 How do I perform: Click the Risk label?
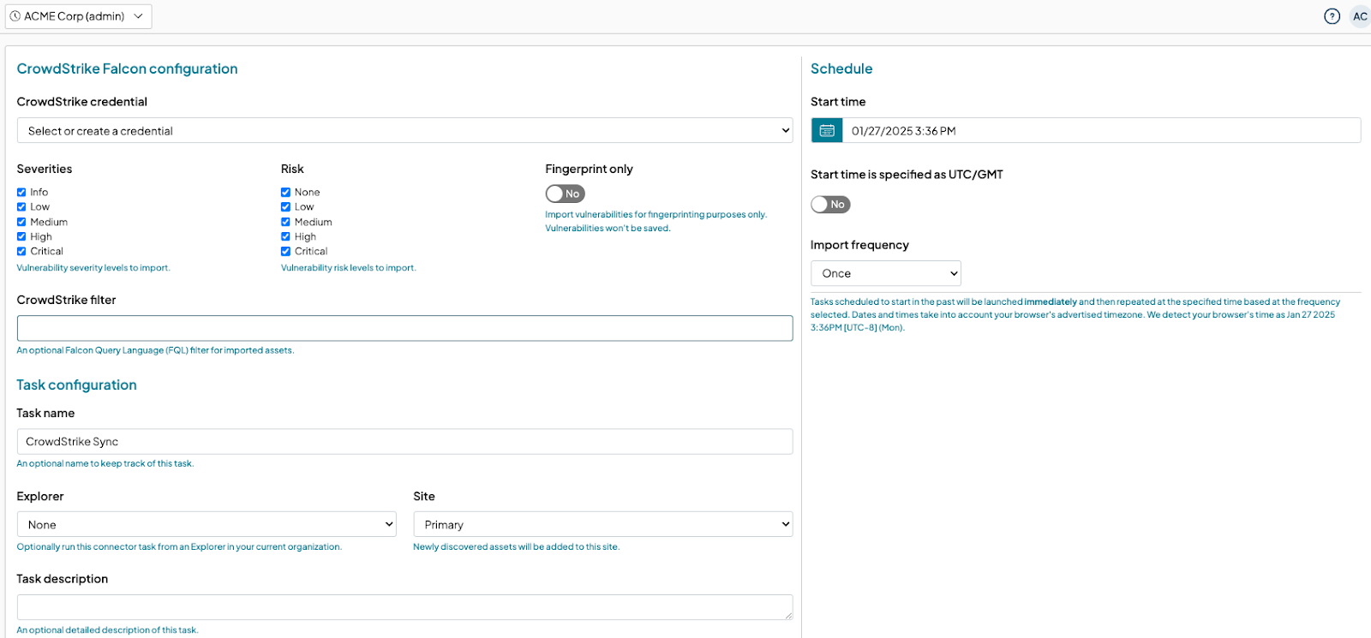point(292,169)
